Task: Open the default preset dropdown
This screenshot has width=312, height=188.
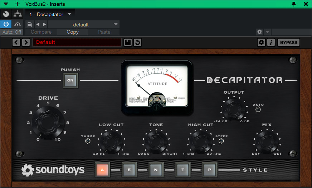Action: (x=84, y=24)
